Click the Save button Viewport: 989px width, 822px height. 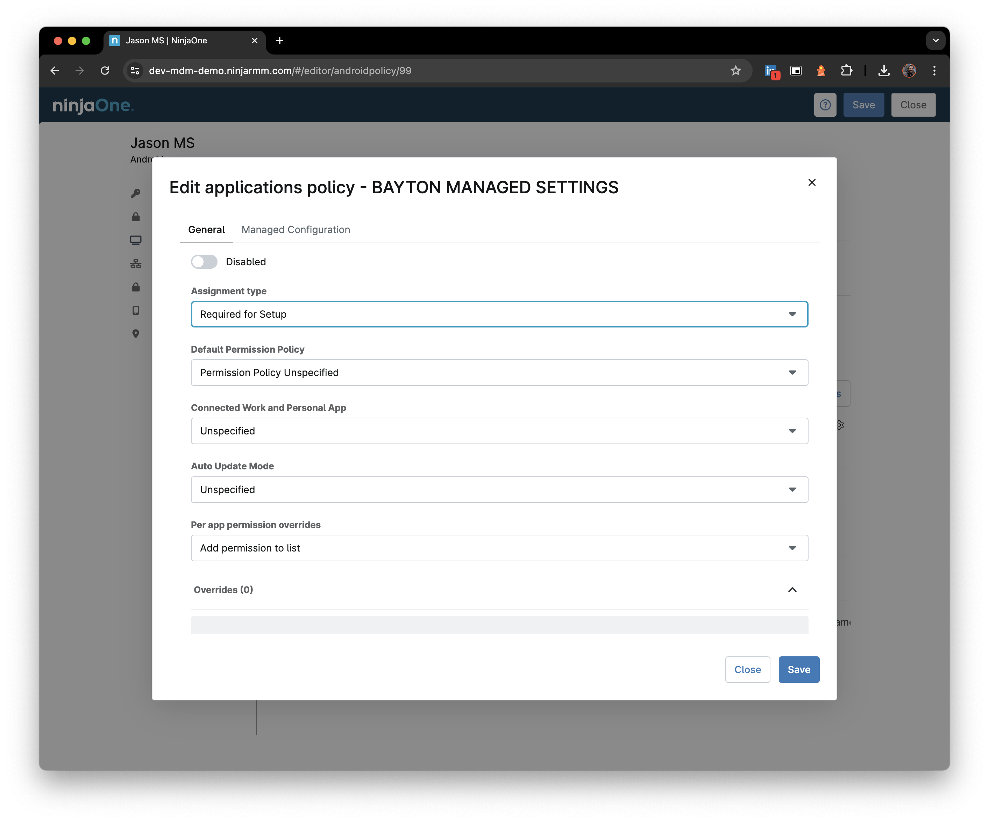[x=798, y=669]
